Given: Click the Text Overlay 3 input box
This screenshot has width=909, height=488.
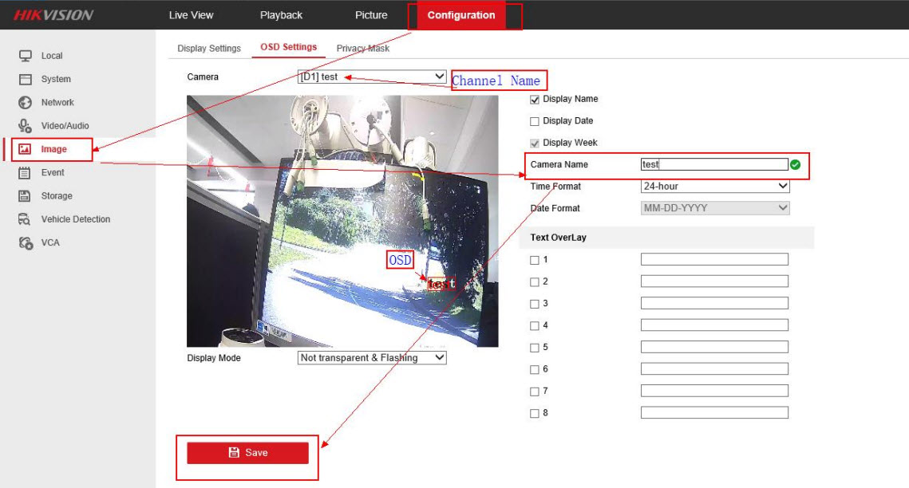Looking at the screenshot, I should click(x=713, y=304).
